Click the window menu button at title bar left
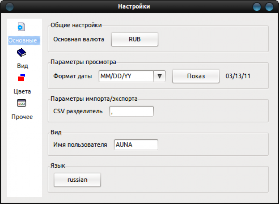The width and height of the screenshot is (279, 204). click(10, 6)
